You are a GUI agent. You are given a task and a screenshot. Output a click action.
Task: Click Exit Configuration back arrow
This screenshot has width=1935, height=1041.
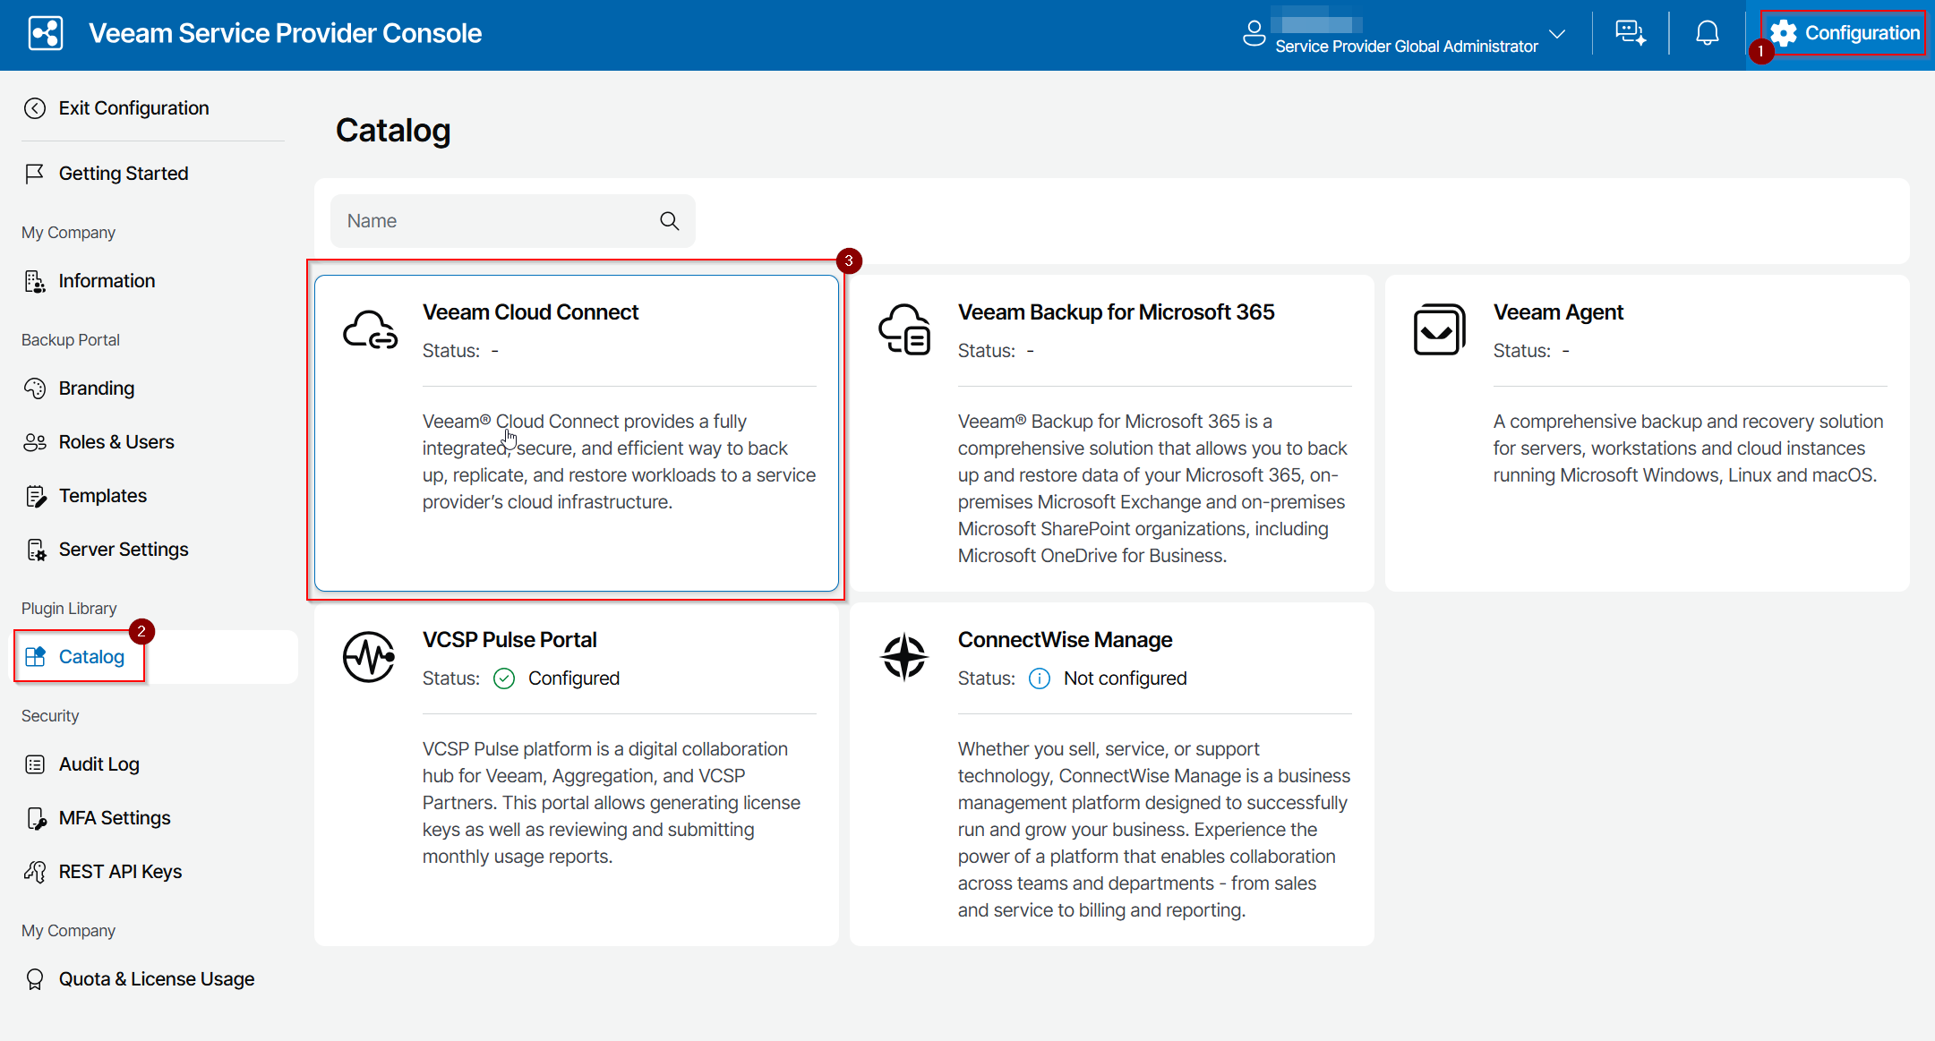coord(35,108)
